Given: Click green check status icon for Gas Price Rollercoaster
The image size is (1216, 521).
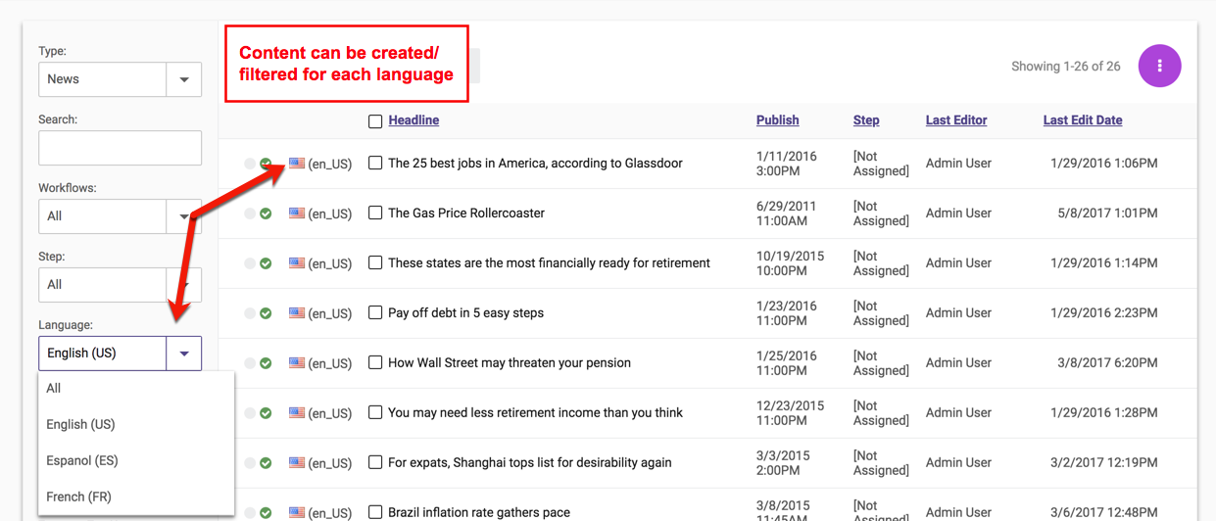Looking at the screenshot, I should (x=266, y=213).
